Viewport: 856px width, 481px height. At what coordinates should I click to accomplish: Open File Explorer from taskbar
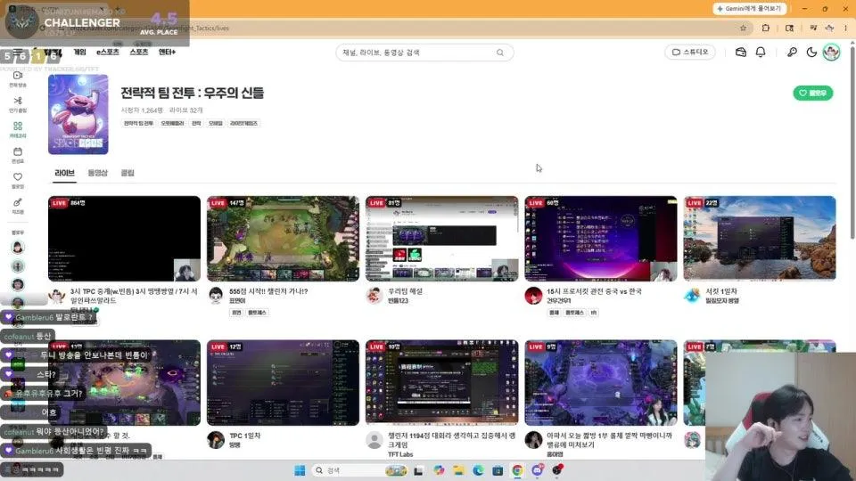click(x=458, y=470)
